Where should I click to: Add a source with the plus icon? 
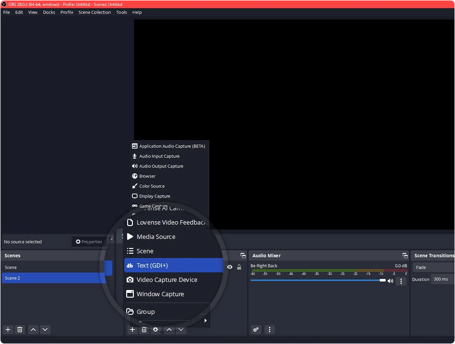click(x=132, y=330)
